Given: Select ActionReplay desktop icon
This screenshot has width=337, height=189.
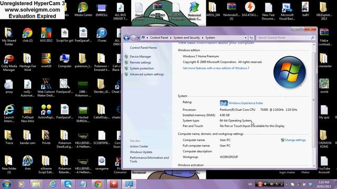Looking at the screenshot, I should pyautogui.click(x=46, y=112).
